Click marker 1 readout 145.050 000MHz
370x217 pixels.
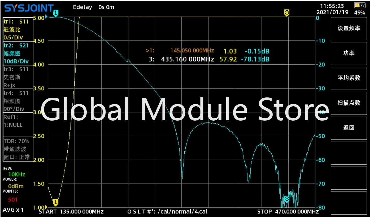tap(192, 51)
